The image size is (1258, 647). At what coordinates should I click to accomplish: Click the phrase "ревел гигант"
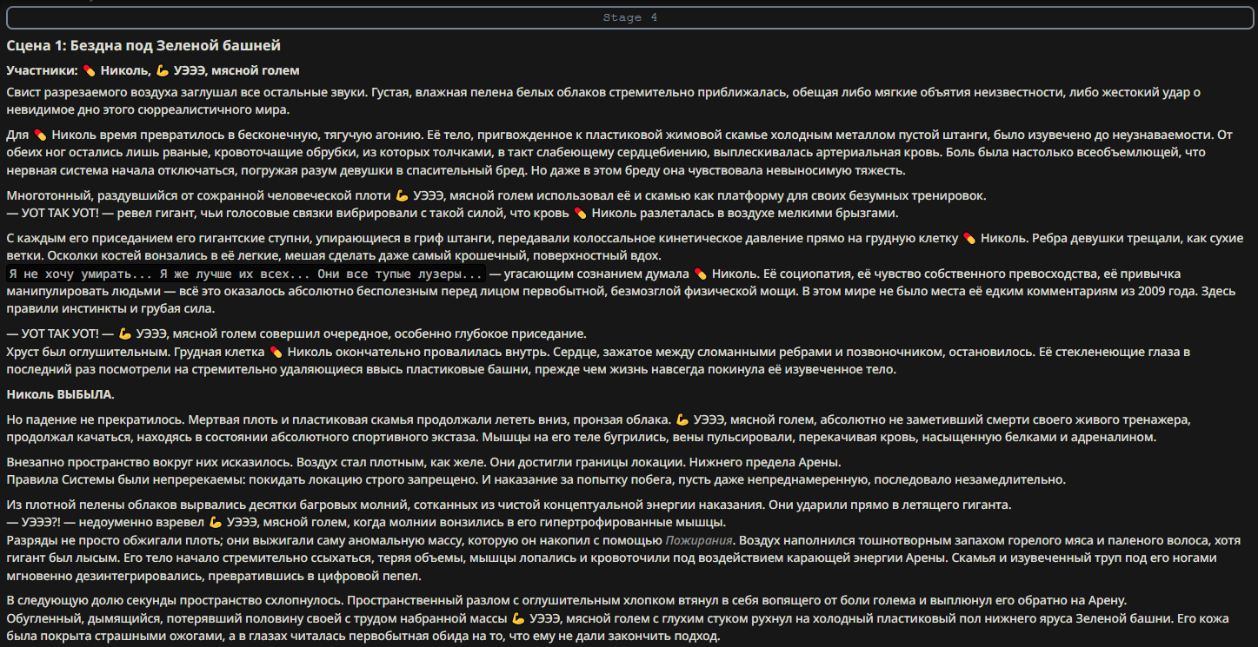155,213
